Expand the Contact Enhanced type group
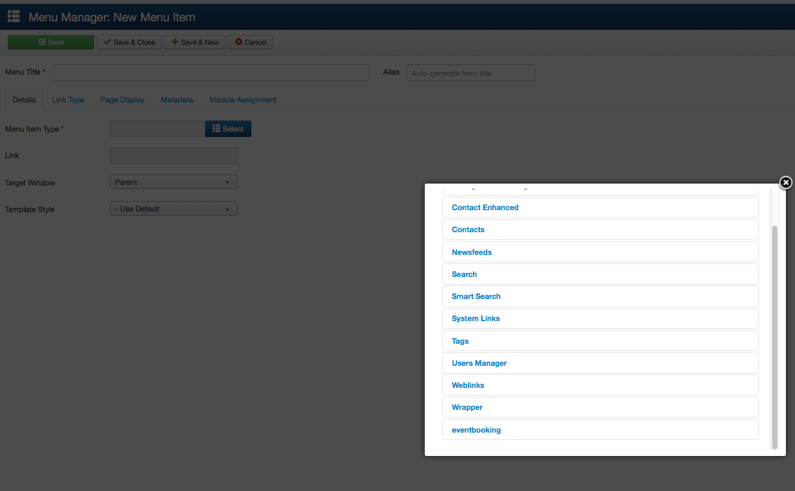795x491 pixels. (x=485, y=208)
